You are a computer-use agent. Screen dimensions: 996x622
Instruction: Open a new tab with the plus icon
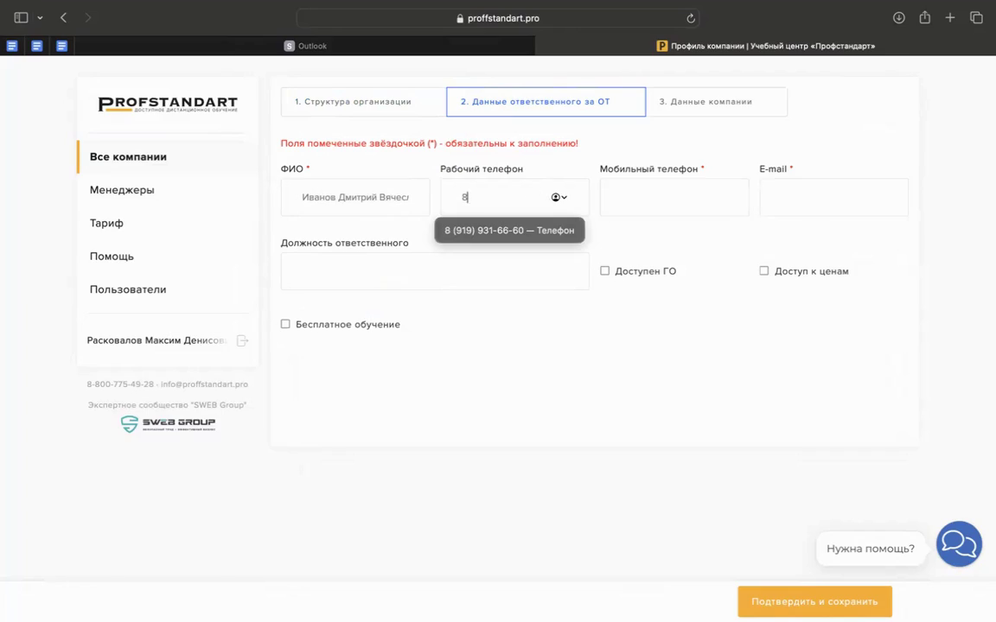(950, 18)
